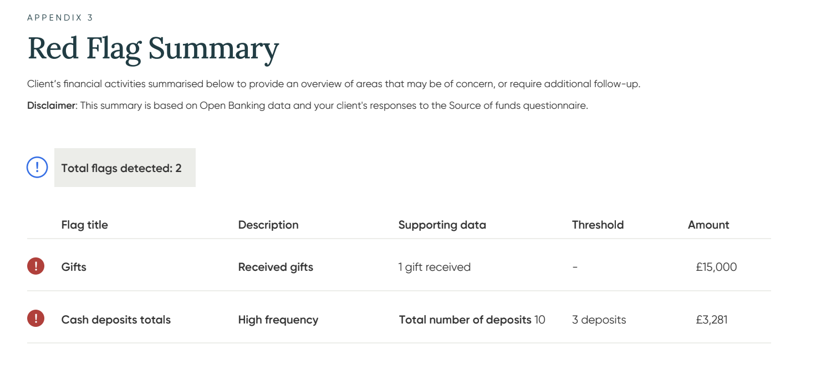
Task: Select the Total flags detected: 2 badge
Action: pyautogui.click(x=125, y=168)
